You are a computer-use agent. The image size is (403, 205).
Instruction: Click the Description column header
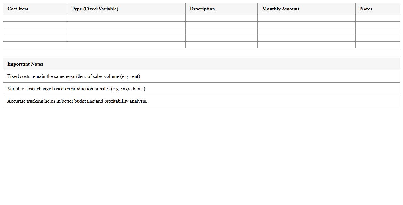click(x=202, y=9)
